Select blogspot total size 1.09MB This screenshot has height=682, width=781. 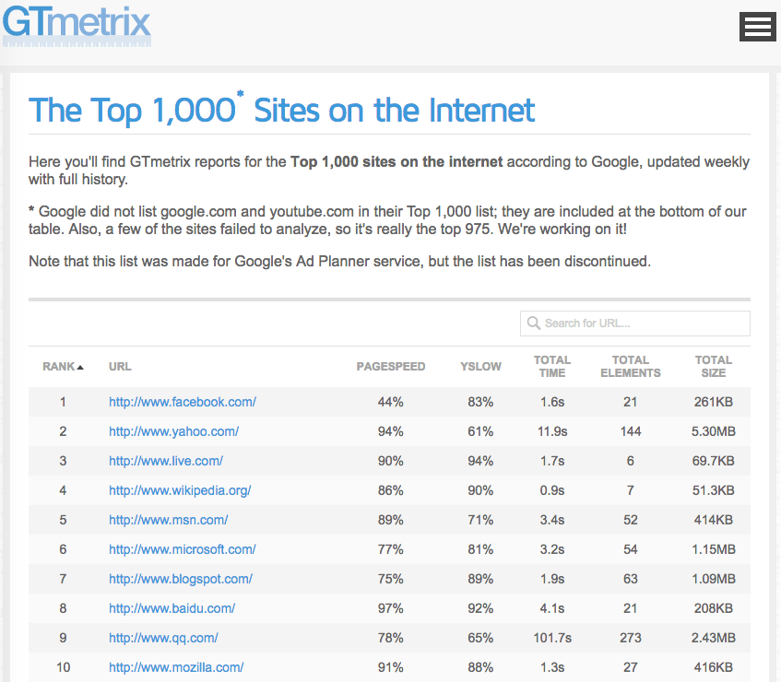click(714, 579)
